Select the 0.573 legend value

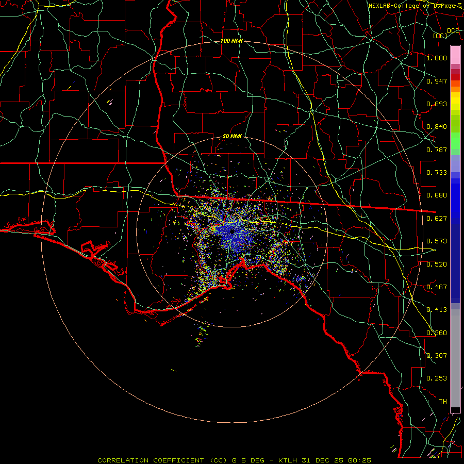pos(437,241)
